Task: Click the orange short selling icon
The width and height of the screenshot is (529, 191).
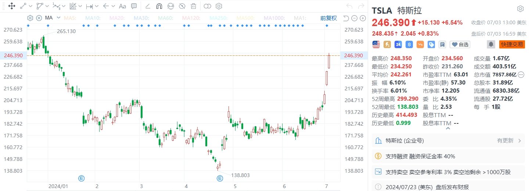Action: tap(420, 44)
